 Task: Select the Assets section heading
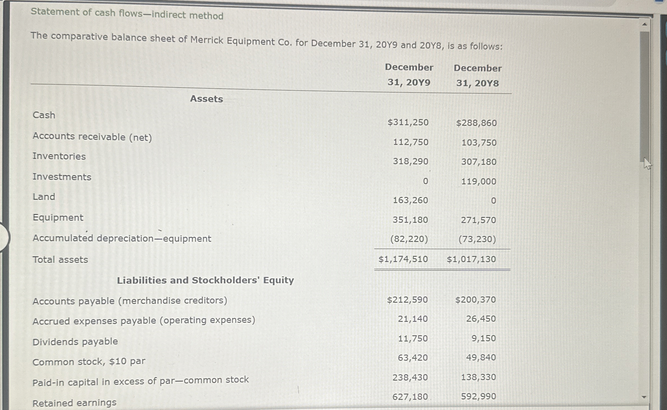(x=207, y=99)
